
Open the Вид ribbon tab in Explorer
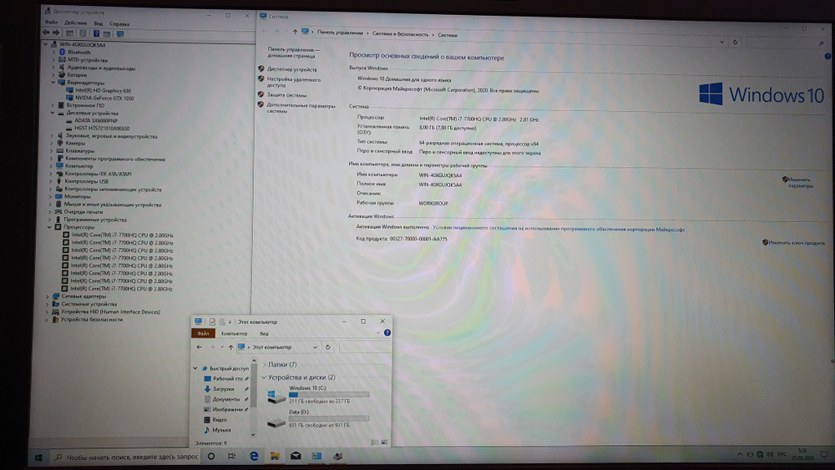coord(264,334)
